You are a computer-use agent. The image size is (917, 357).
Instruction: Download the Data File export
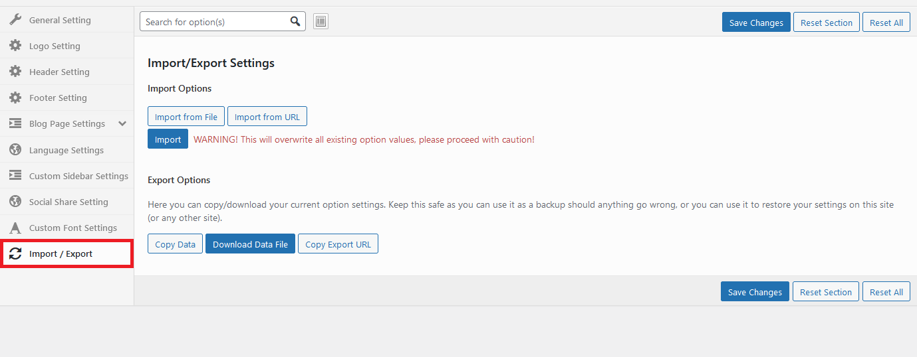click(250, 244)
